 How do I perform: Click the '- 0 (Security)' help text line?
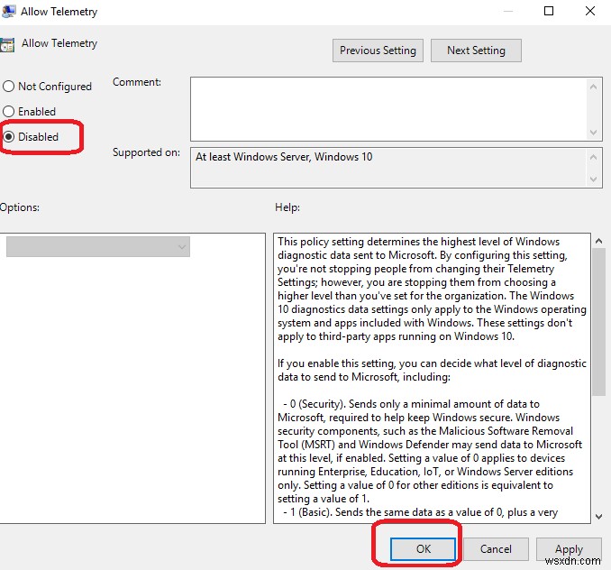pos(411,404)
